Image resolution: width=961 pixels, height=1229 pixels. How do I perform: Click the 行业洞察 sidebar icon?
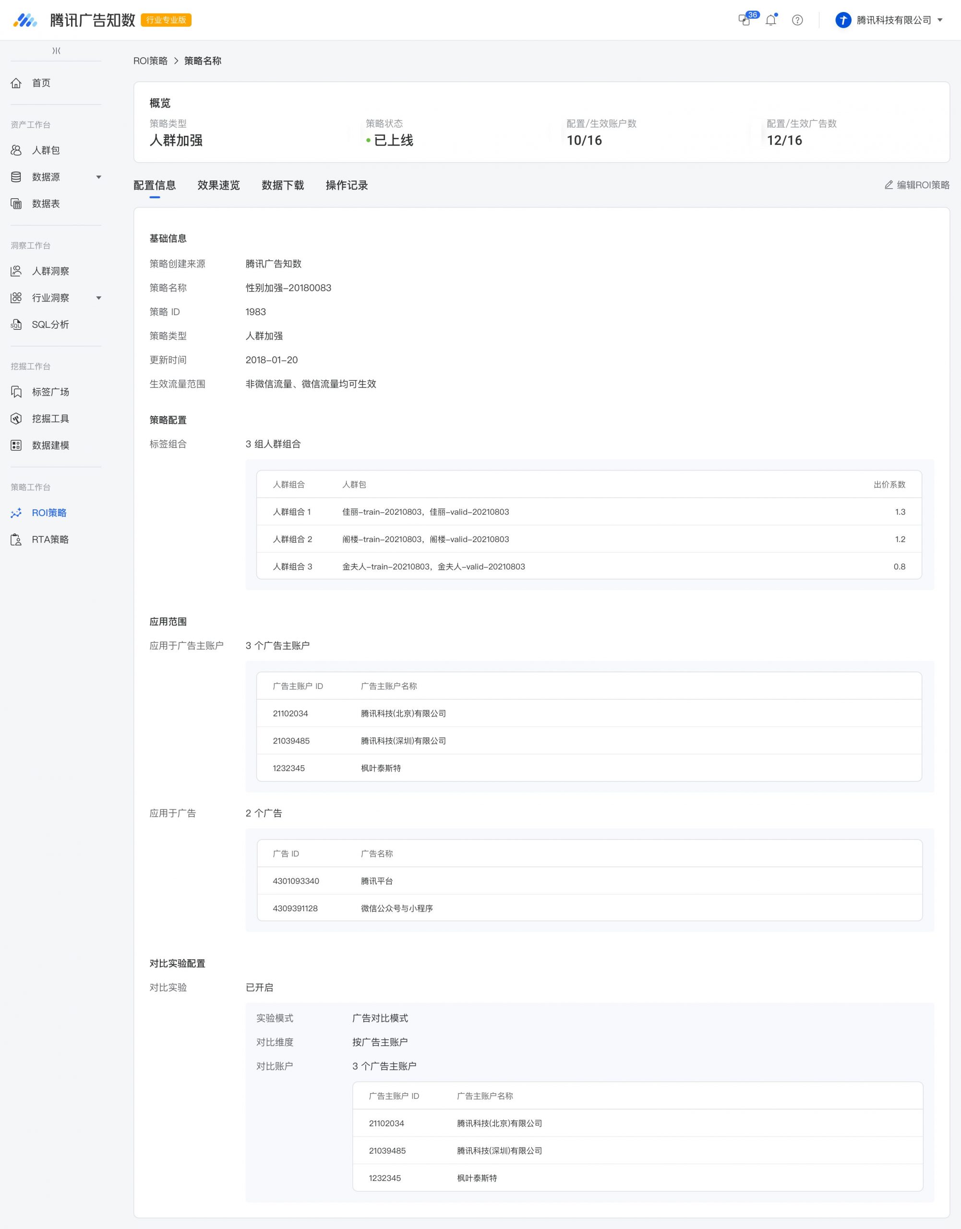pos(16,298)
